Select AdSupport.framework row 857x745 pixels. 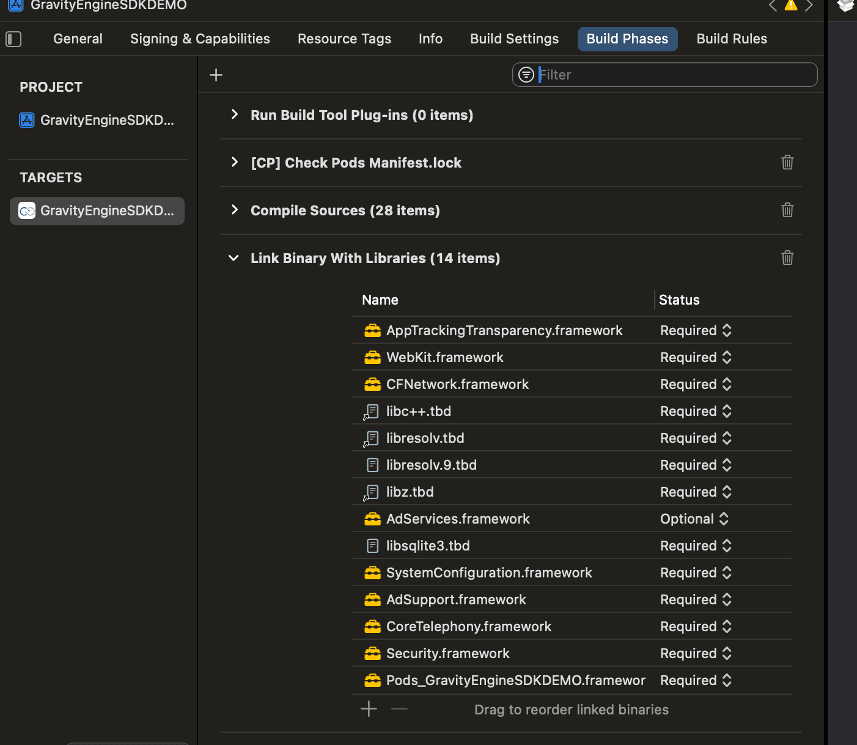572,600
